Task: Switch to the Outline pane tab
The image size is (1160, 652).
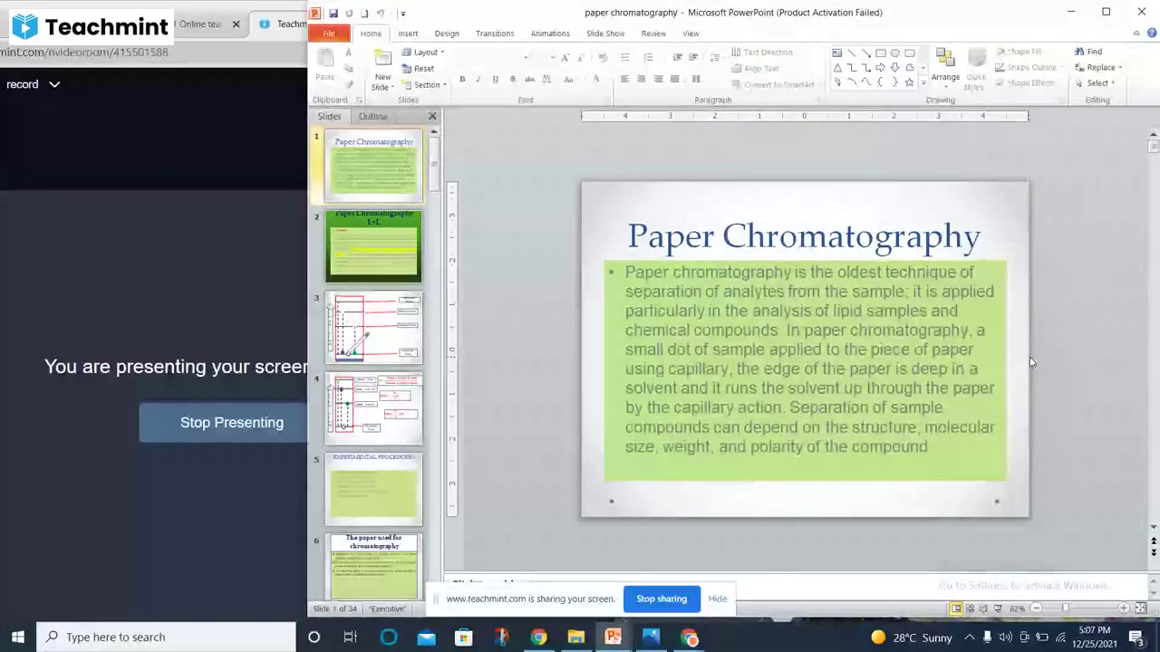Action: 372,116
